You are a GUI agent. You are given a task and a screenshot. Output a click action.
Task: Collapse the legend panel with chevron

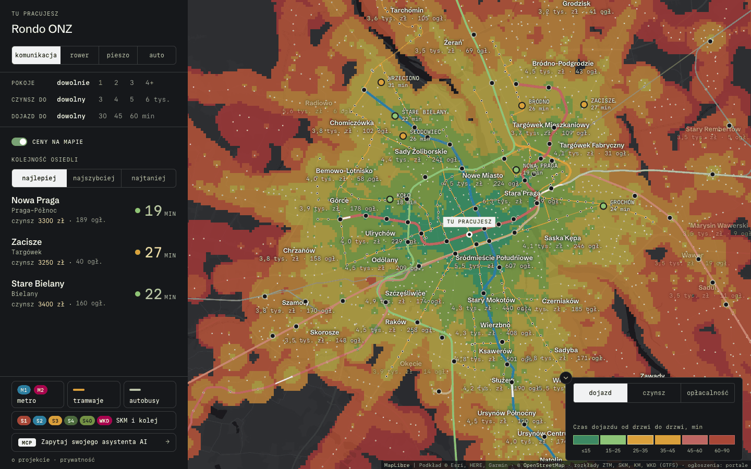(565, 378)
